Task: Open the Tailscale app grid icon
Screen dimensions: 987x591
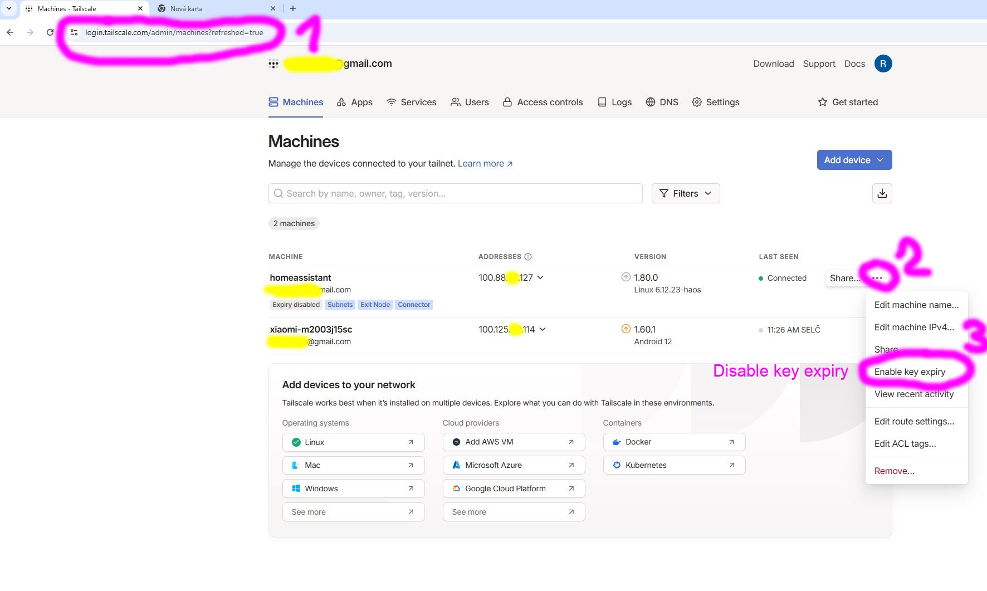Action: coord(273,64)
